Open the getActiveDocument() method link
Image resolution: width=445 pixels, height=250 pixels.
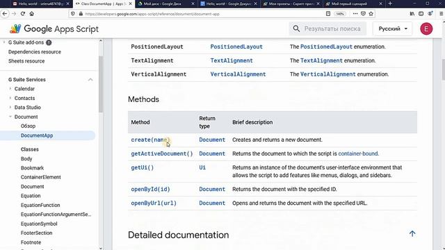[162, 153]
